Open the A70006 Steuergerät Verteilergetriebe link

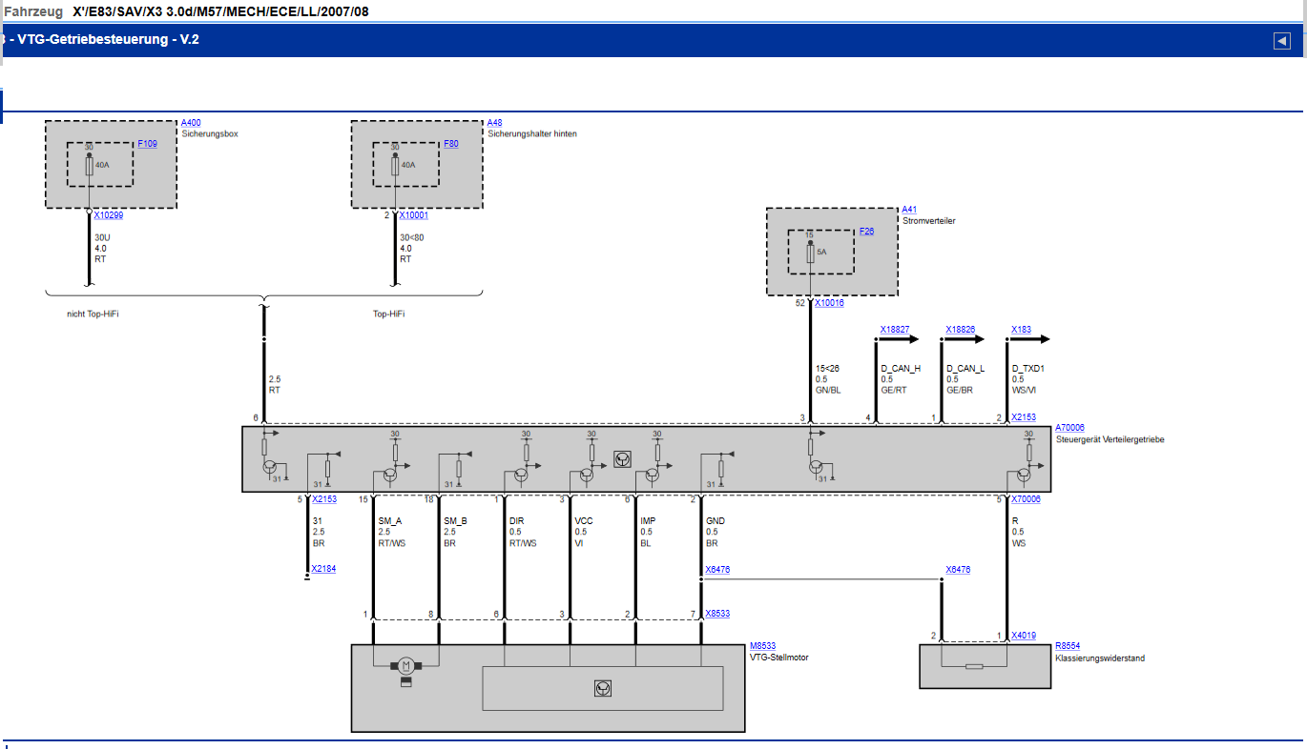[1069, 429]
